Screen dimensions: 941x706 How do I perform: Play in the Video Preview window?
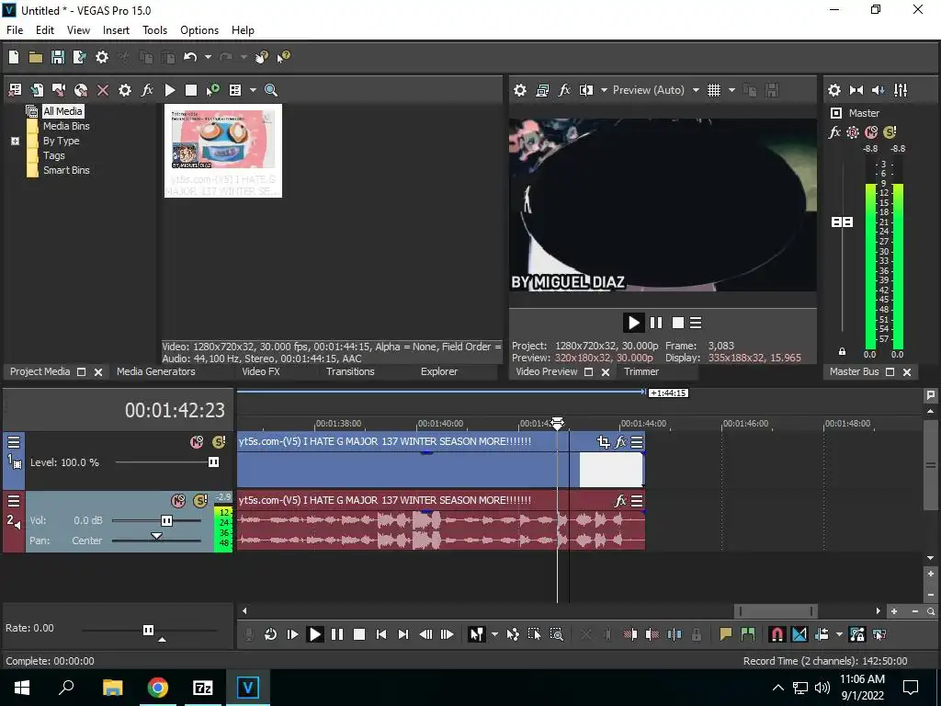(x=633, y=323)
